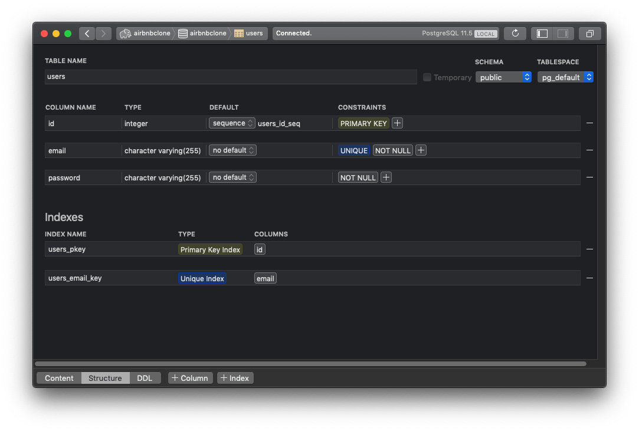Open the sequence default dropdown for id
Viewport: 639px width, 431px height.
pyautogui.click(x=232, y=123)
